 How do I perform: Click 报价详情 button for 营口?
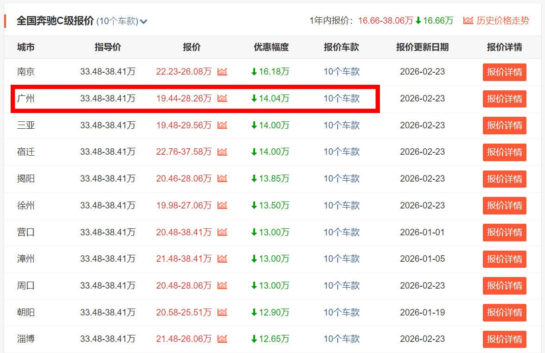pos(504,233)
